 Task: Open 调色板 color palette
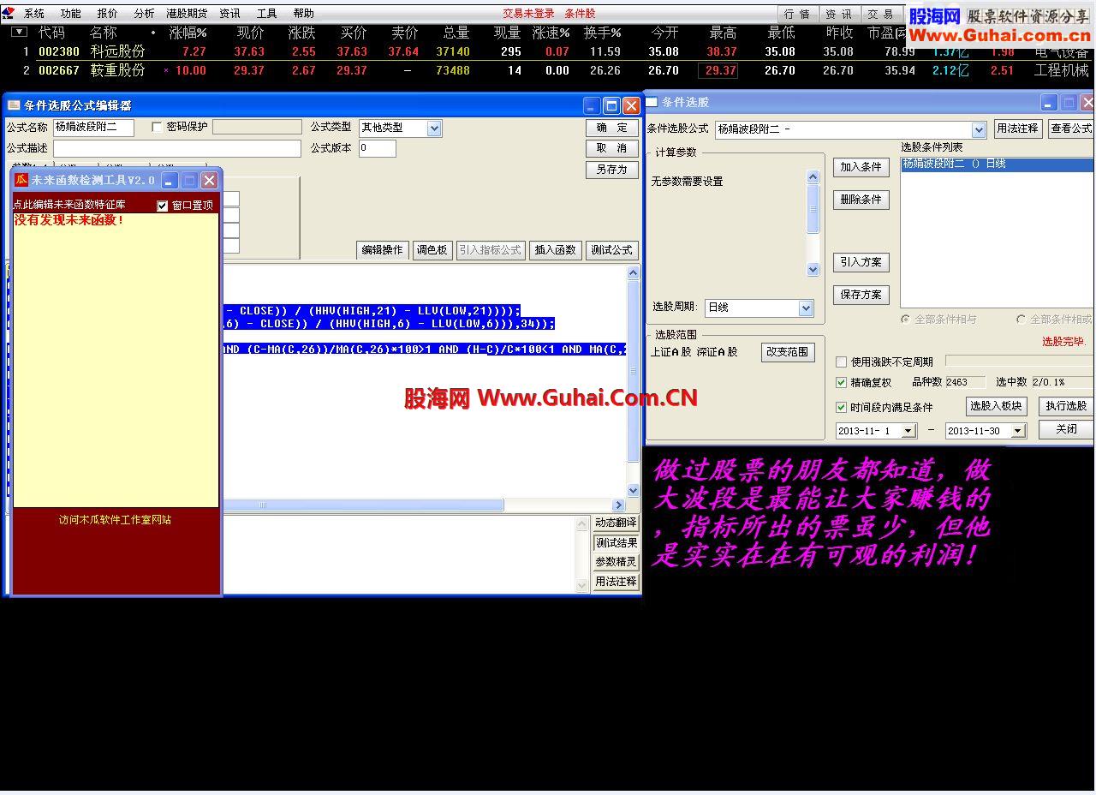[432, 250]
